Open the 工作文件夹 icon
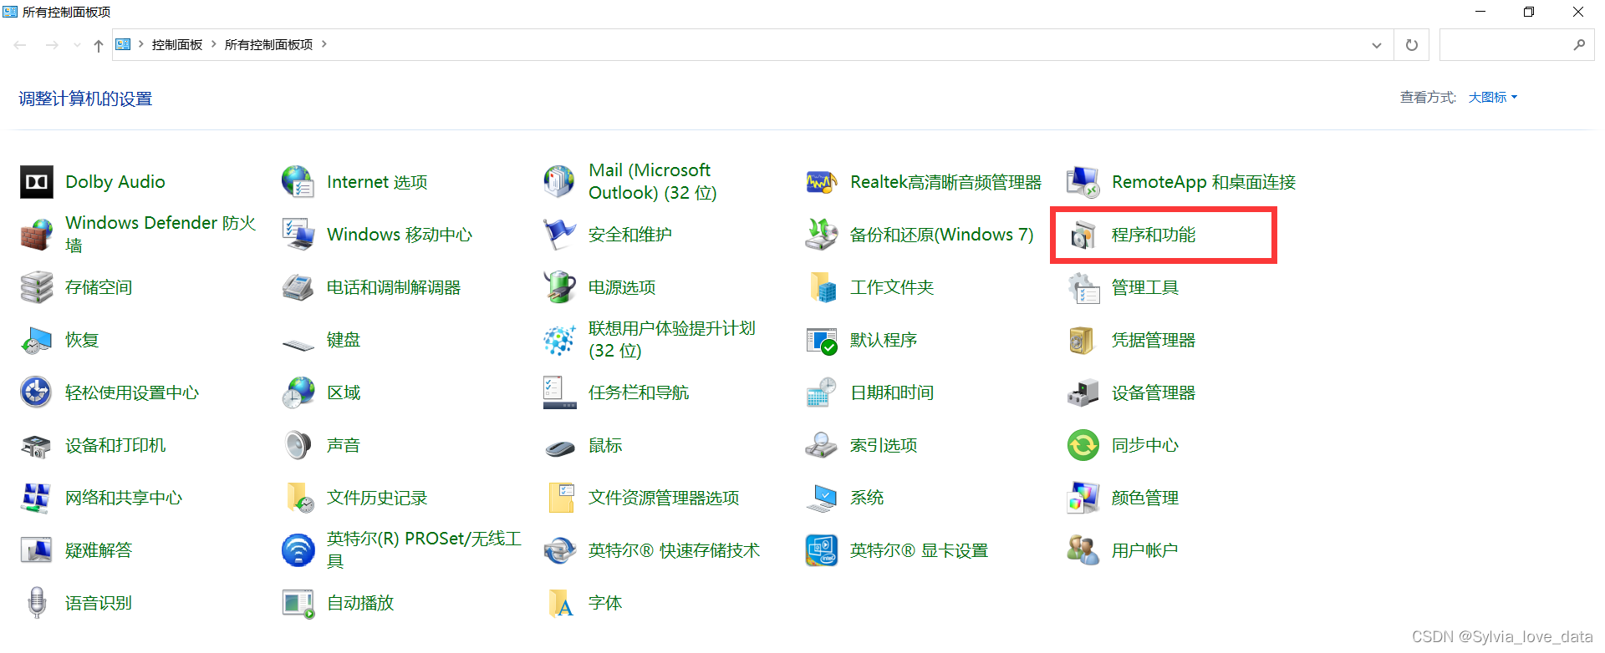The width and height of the screenshot is (1605, 653). click(x=822, y=287)
